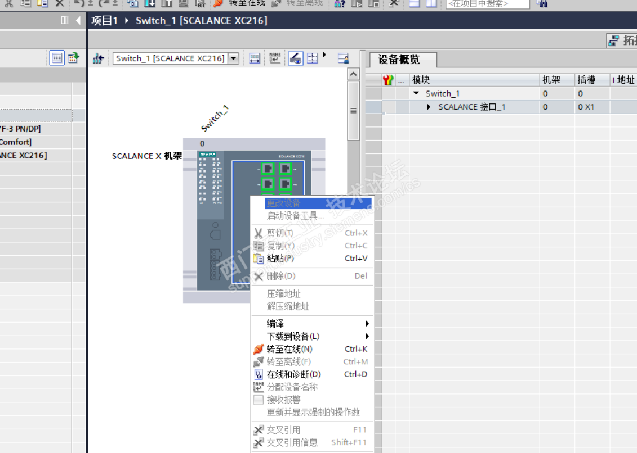Image resolution: width=637 pixels, height=453 pixels.
Task: Choose 交叉引用 in the context menu
Action: [312, 430]
